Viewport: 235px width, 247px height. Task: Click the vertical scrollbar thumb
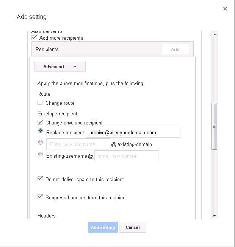point(215,126)
